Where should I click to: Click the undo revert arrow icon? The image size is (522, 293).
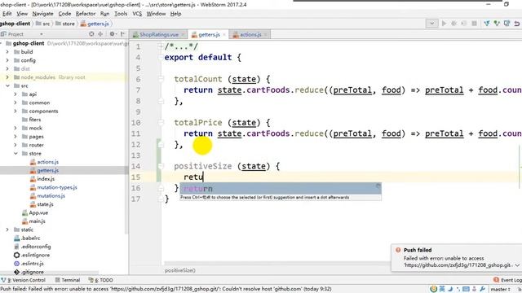(x=516, y=24)
